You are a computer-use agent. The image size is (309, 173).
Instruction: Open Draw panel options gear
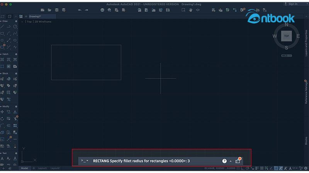coord(16,21)
